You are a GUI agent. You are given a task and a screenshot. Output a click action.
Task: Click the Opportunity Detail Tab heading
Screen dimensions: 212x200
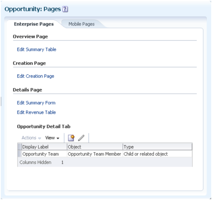(44, 127)
